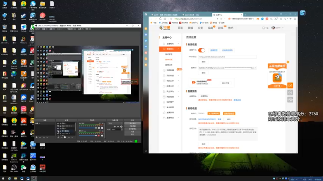Open 文件 menu in OBS menu bar
Screen dimensions: 323x181
[x=38, y=29]
